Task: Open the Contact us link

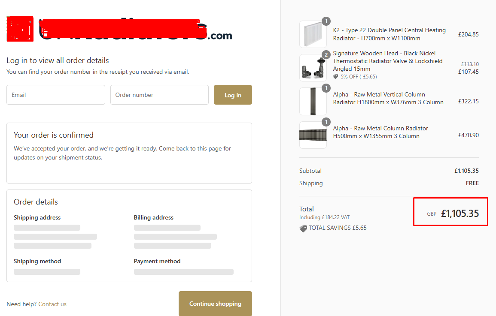Action: coord(52,304)
